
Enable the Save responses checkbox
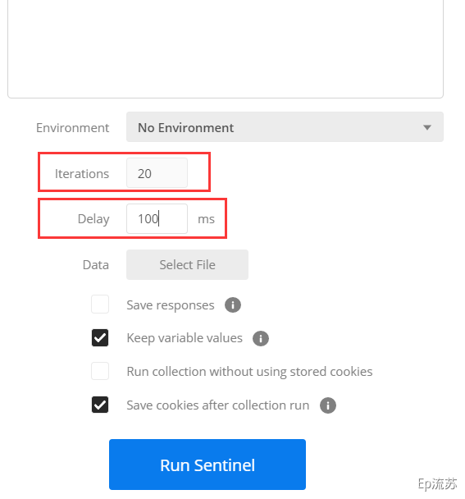100,304
